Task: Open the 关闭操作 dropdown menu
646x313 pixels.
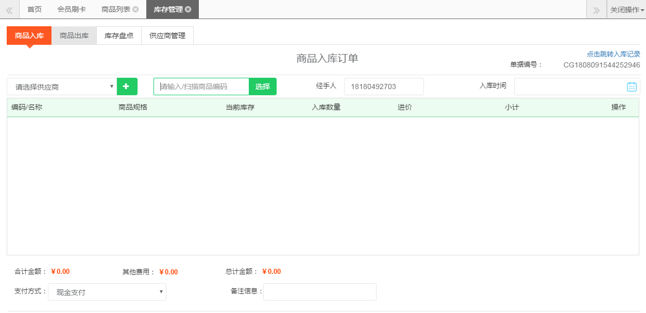Action: (x=626, y=9)
